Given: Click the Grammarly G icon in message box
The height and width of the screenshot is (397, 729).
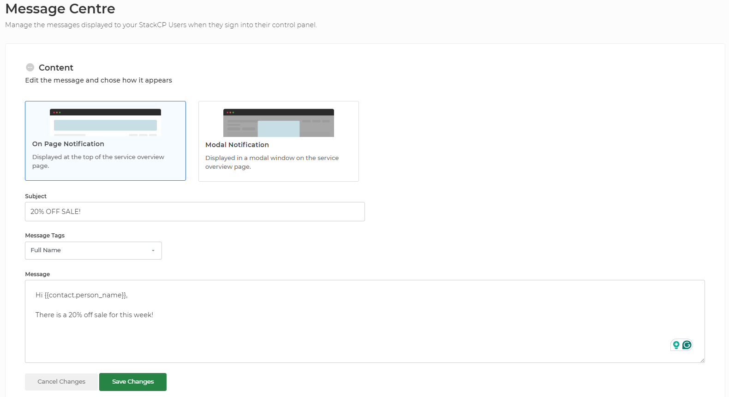Looking at the screenshot, I should pos(687,345).
